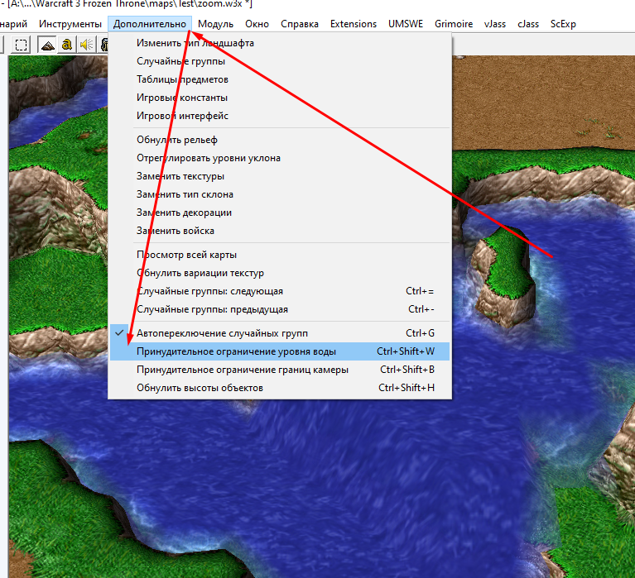Screen dimensions: 635x578
Task: Collapse the Дополнительно menu
Action: 149,24
